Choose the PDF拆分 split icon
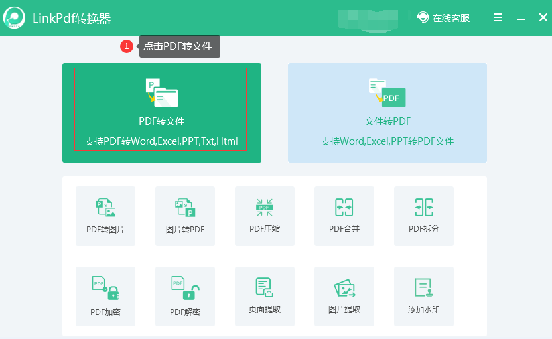This screenshot has width=552, height=339. coord(424,207)
